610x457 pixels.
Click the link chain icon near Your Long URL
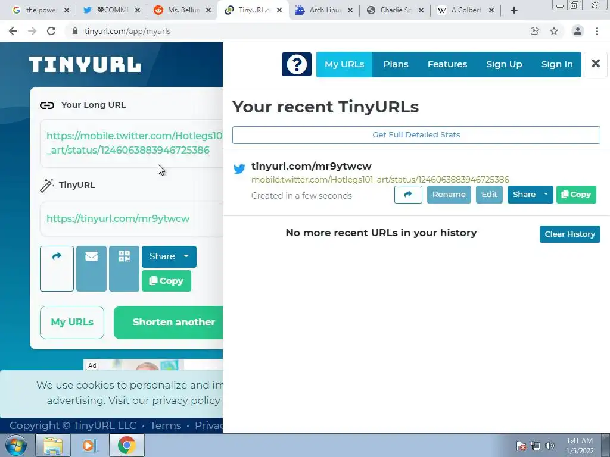(x=47, y=105)
